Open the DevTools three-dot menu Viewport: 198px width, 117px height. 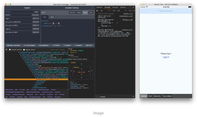coord(130,7)
